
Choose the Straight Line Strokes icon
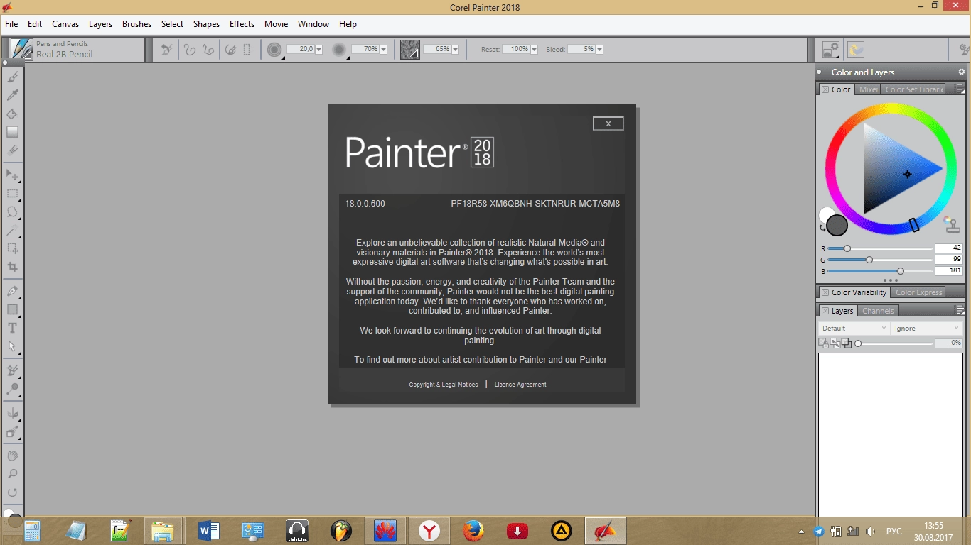point(208,50)
